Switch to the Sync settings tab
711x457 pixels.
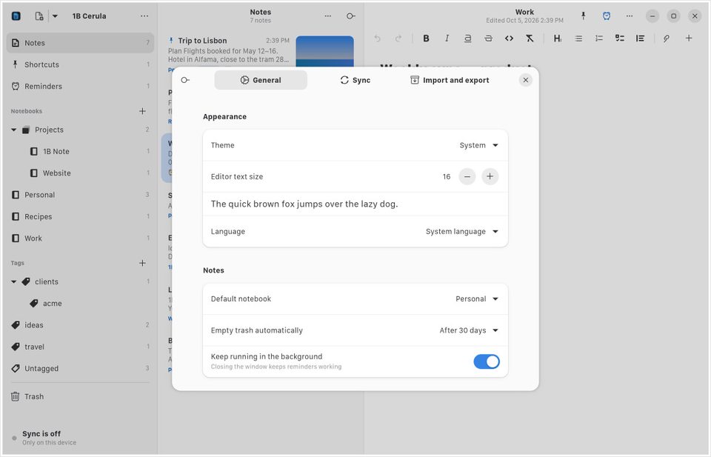[355, 80]
